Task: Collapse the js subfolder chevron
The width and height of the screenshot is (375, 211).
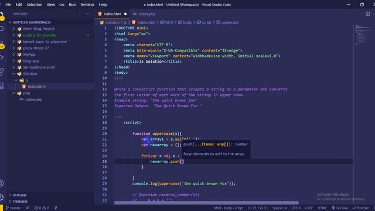Action: coord(16,80)
